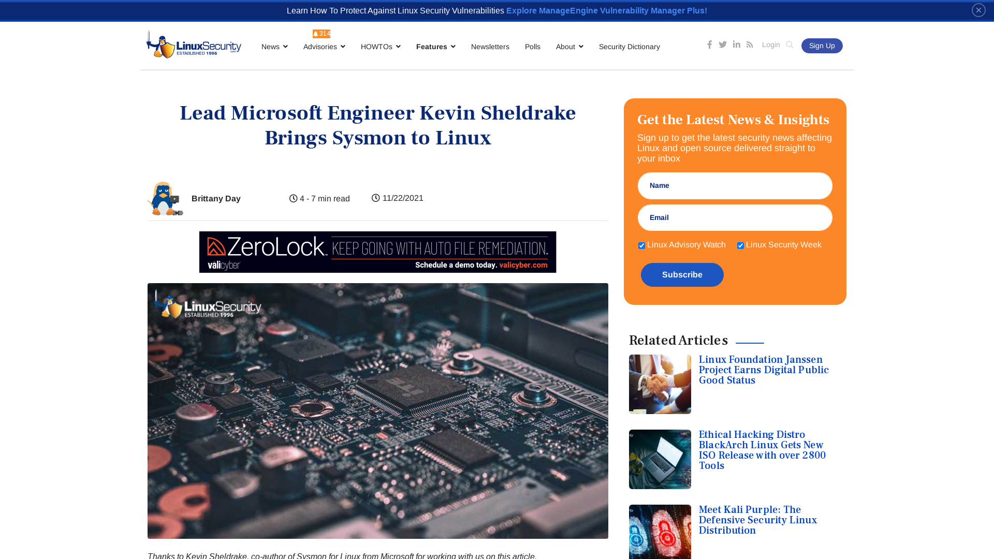994x559 pixels.
Task: Open the LinkedIn social icon
Action: pos(736,45)
